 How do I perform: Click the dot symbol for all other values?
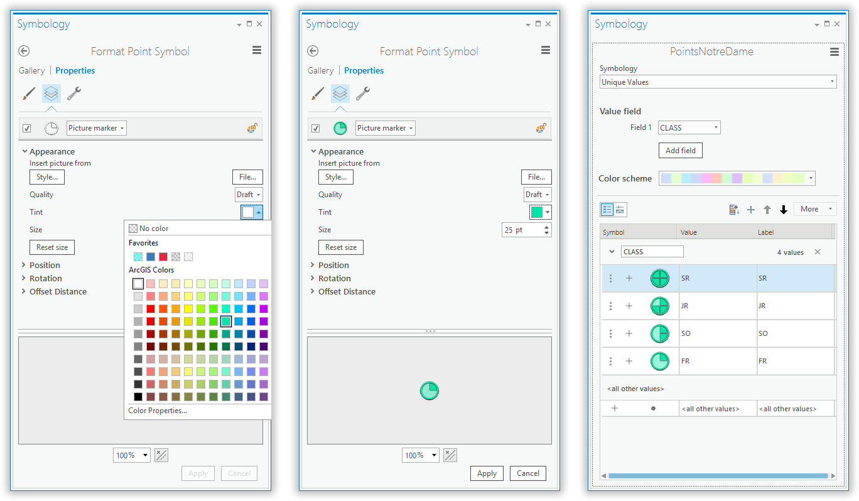(x=654, y=408)
